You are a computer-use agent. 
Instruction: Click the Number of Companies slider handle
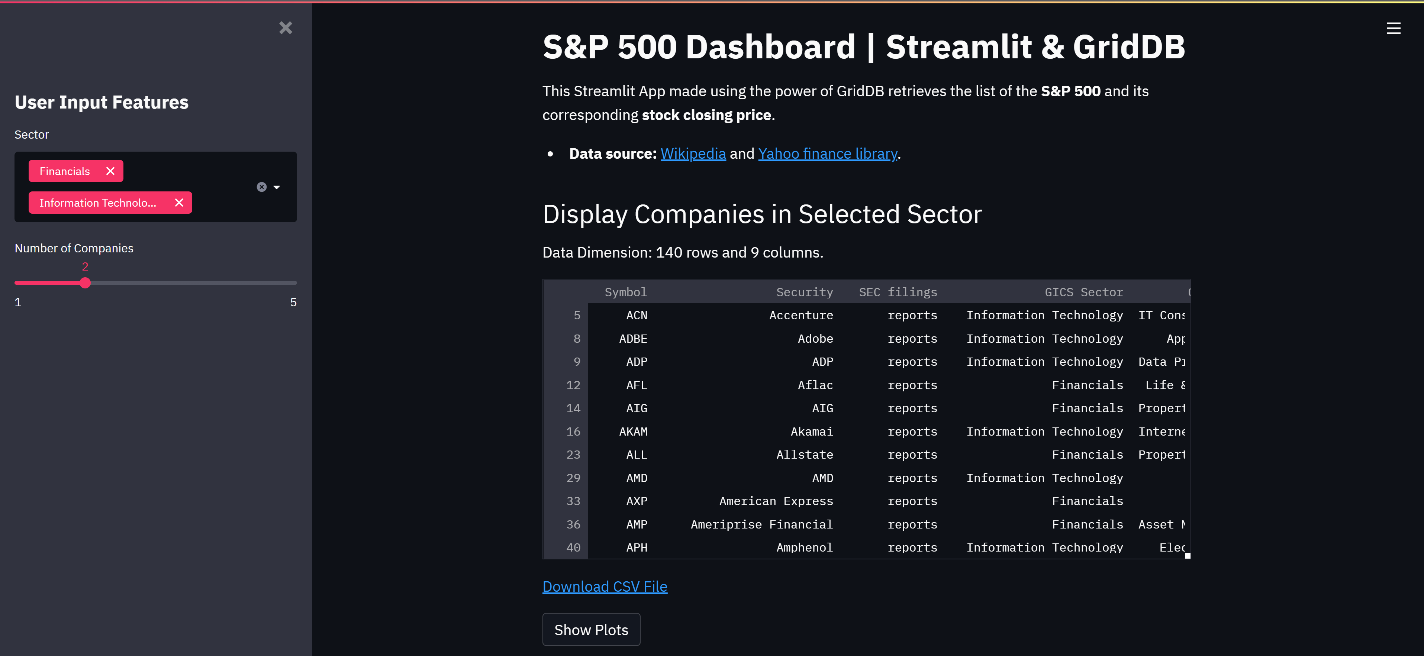pyautogui.click(x=84, y=282)
